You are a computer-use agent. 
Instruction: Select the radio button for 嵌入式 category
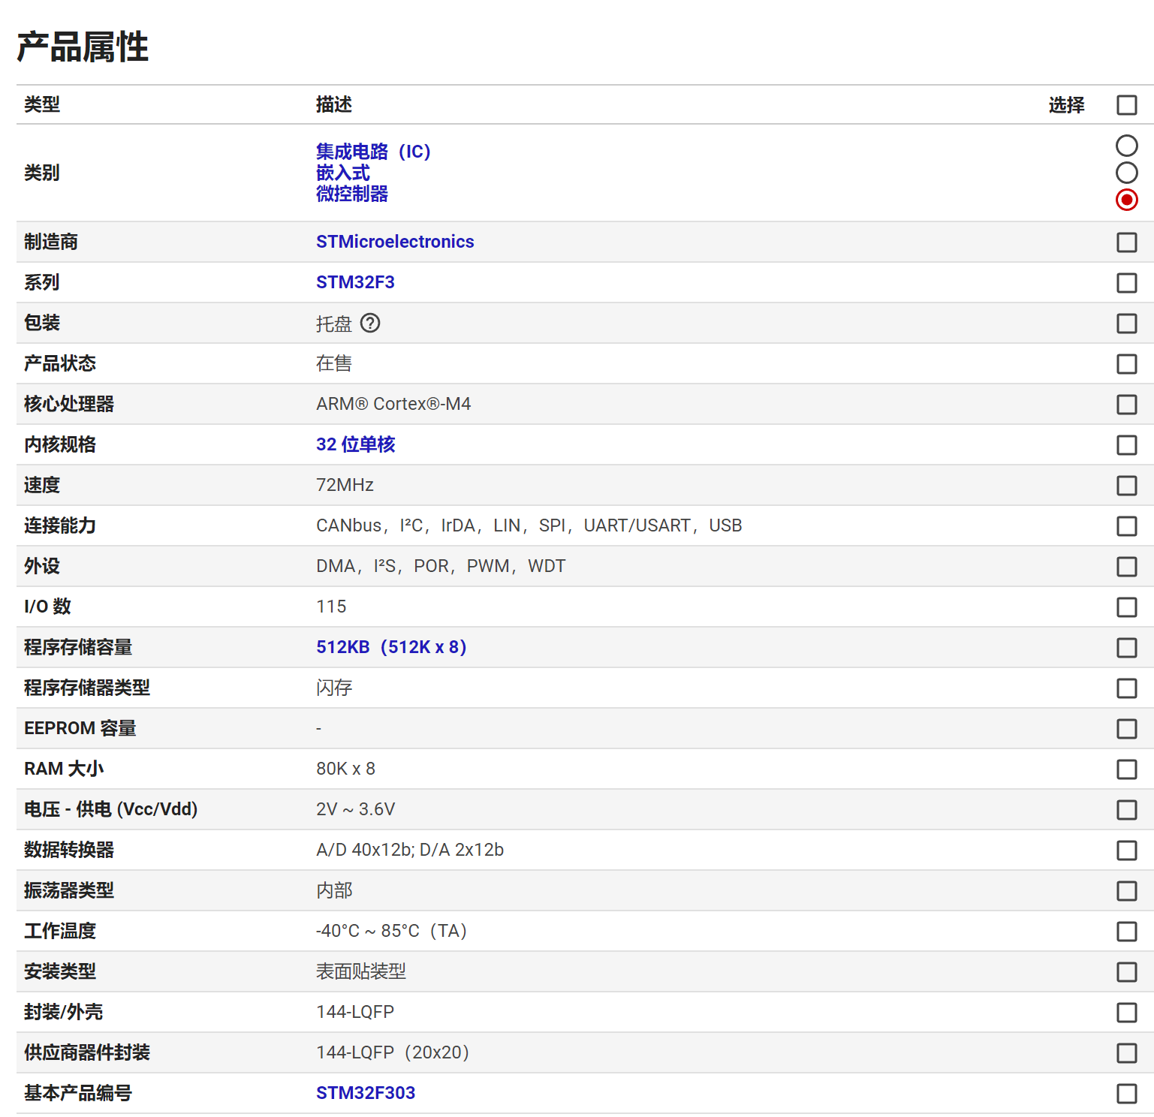pyautogui.click(x=1126, y=173)
